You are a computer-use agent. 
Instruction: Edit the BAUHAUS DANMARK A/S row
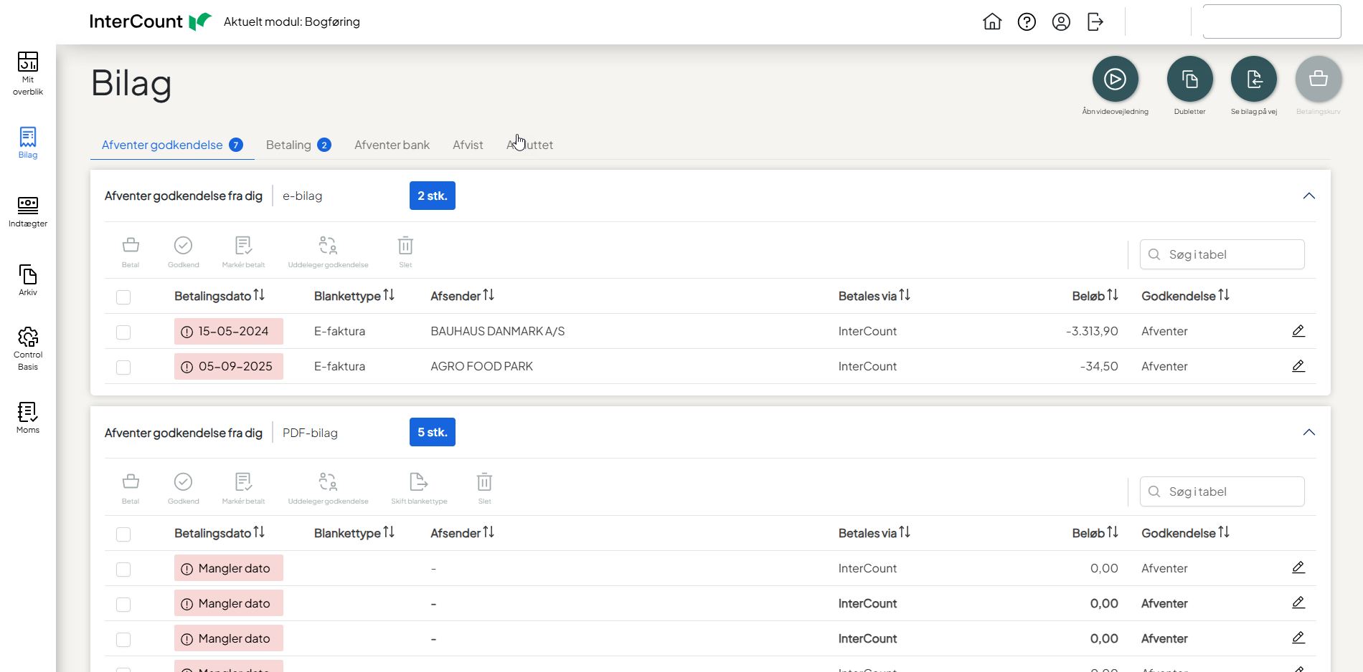point(1298,331)
